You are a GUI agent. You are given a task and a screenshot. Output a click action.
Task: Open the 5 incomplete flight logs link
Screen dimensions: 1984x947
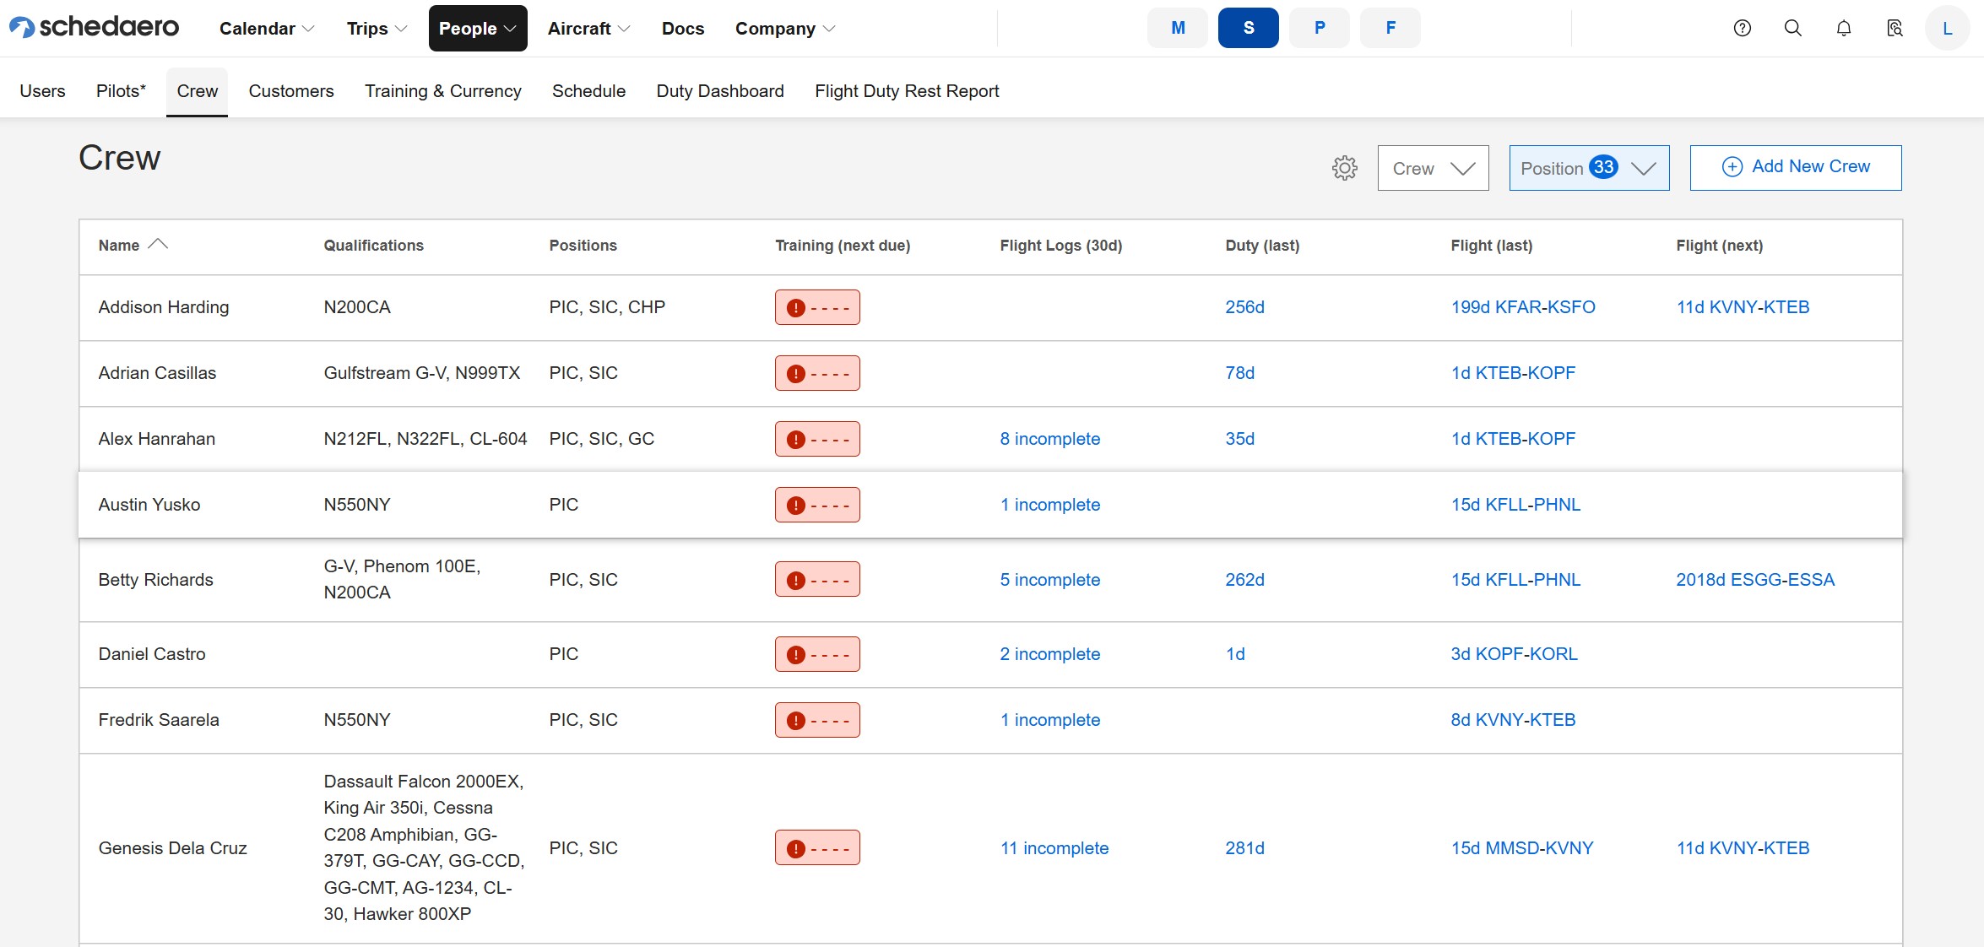(1050, 580)
